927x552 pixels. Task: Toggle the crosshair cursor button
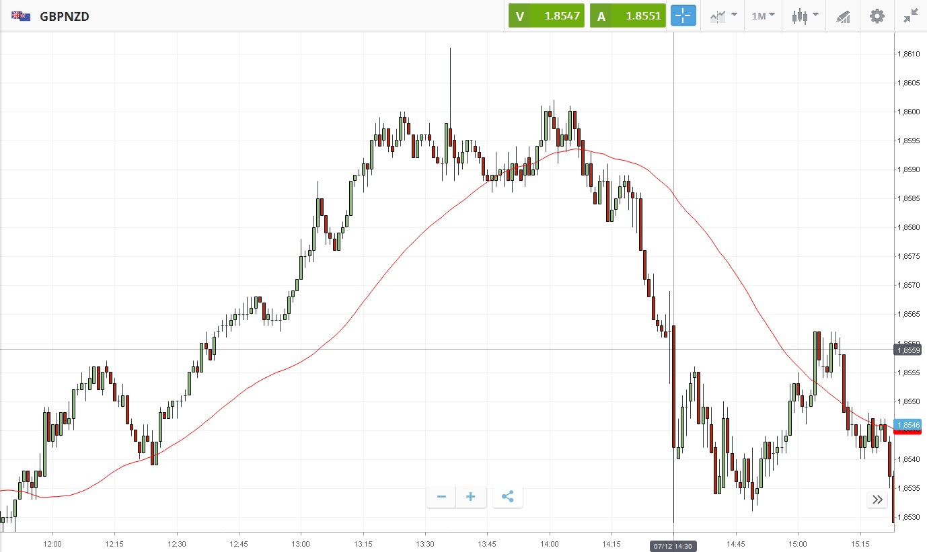point(683,16)
